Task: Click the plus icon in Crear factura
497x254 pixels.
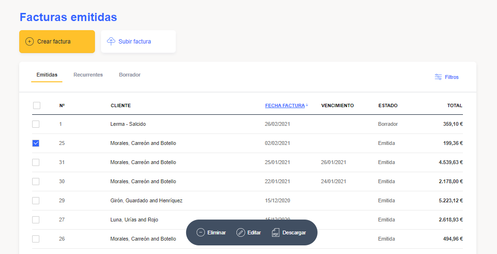Action: coord(29,42)
